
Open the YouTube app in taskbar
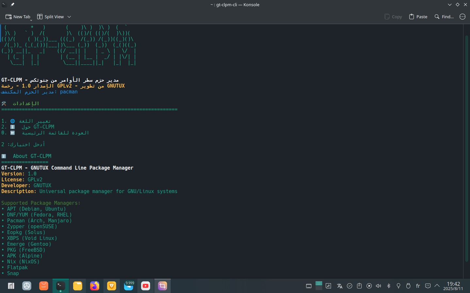pyautogui.click(x=146, y=286)
